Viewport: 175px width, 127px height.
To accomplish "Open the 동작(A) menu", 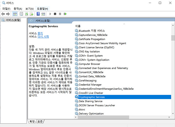I will click(x=18, y=9).
